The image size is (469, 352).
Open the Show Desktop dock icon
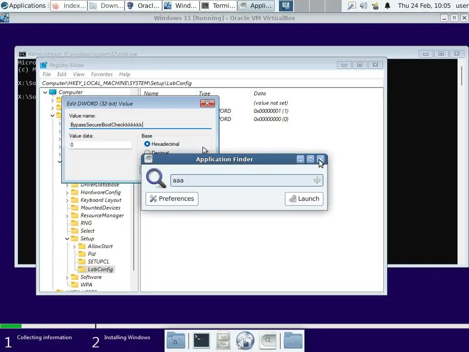point(176,341)
